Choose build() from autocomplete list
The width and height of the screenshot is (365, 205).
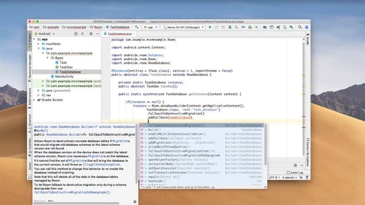[x=201, y=130]
